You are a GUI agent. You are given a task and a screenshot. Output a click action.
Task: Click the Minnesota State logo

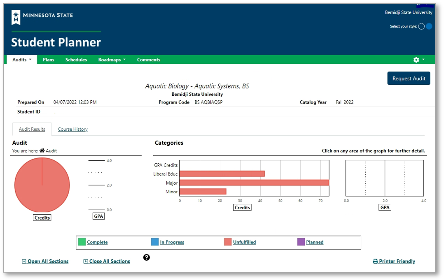coord(42,16)
